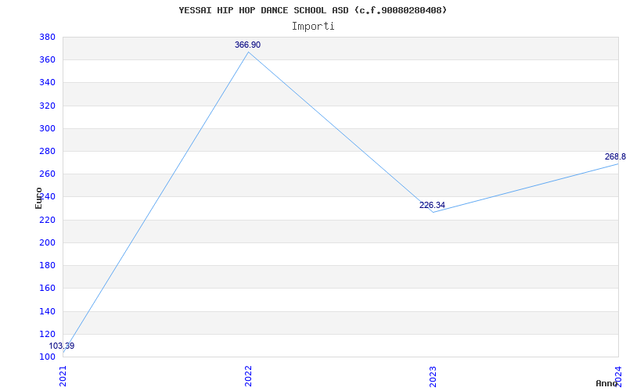Click the 380 y-axis value

(x=47, y=37)
